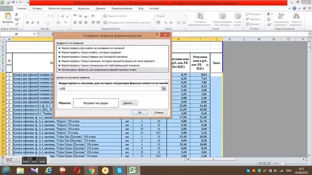Click the dialog help question mark button
The image size is (312, 175).
pos(157,35)
